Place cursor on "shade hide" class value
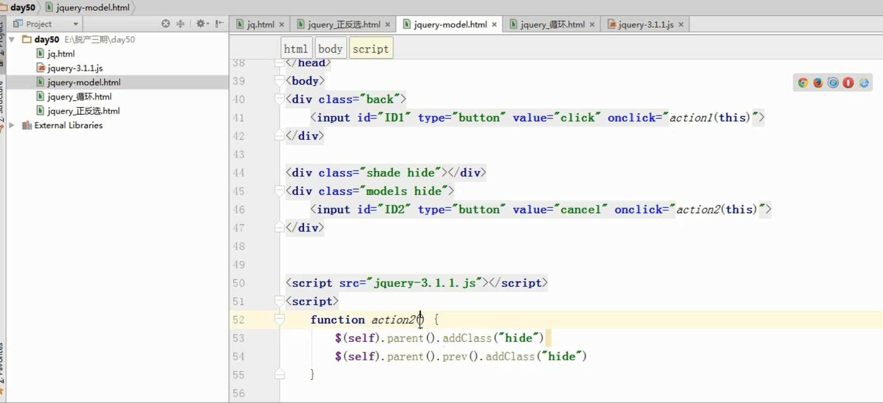The image size is (883, 403). point(400,173)
